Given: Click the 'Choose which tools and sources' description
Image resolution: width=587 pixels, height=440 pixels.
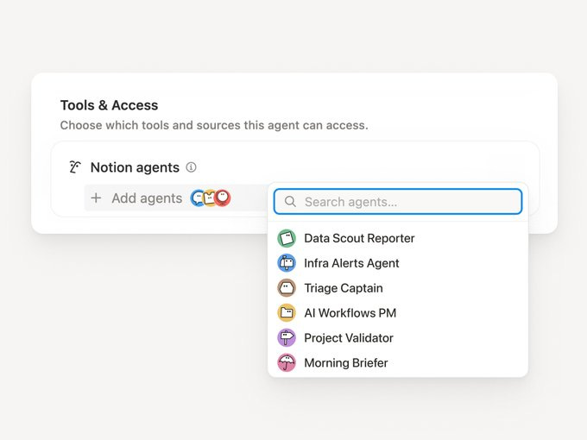Looking at the screenshot, I should pos(214,125).
